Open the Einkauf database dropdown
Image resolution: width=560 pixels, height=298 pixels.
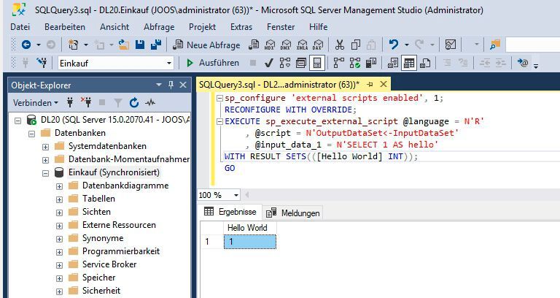169,64
